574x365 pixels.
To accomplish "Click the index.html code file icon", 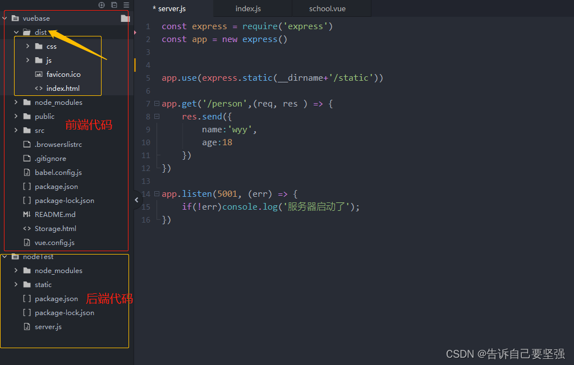I will (x=39, y=88).
